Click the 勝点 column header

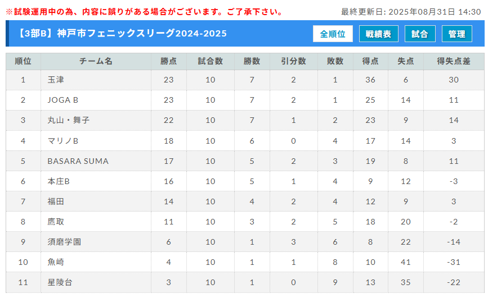[169, 61]
